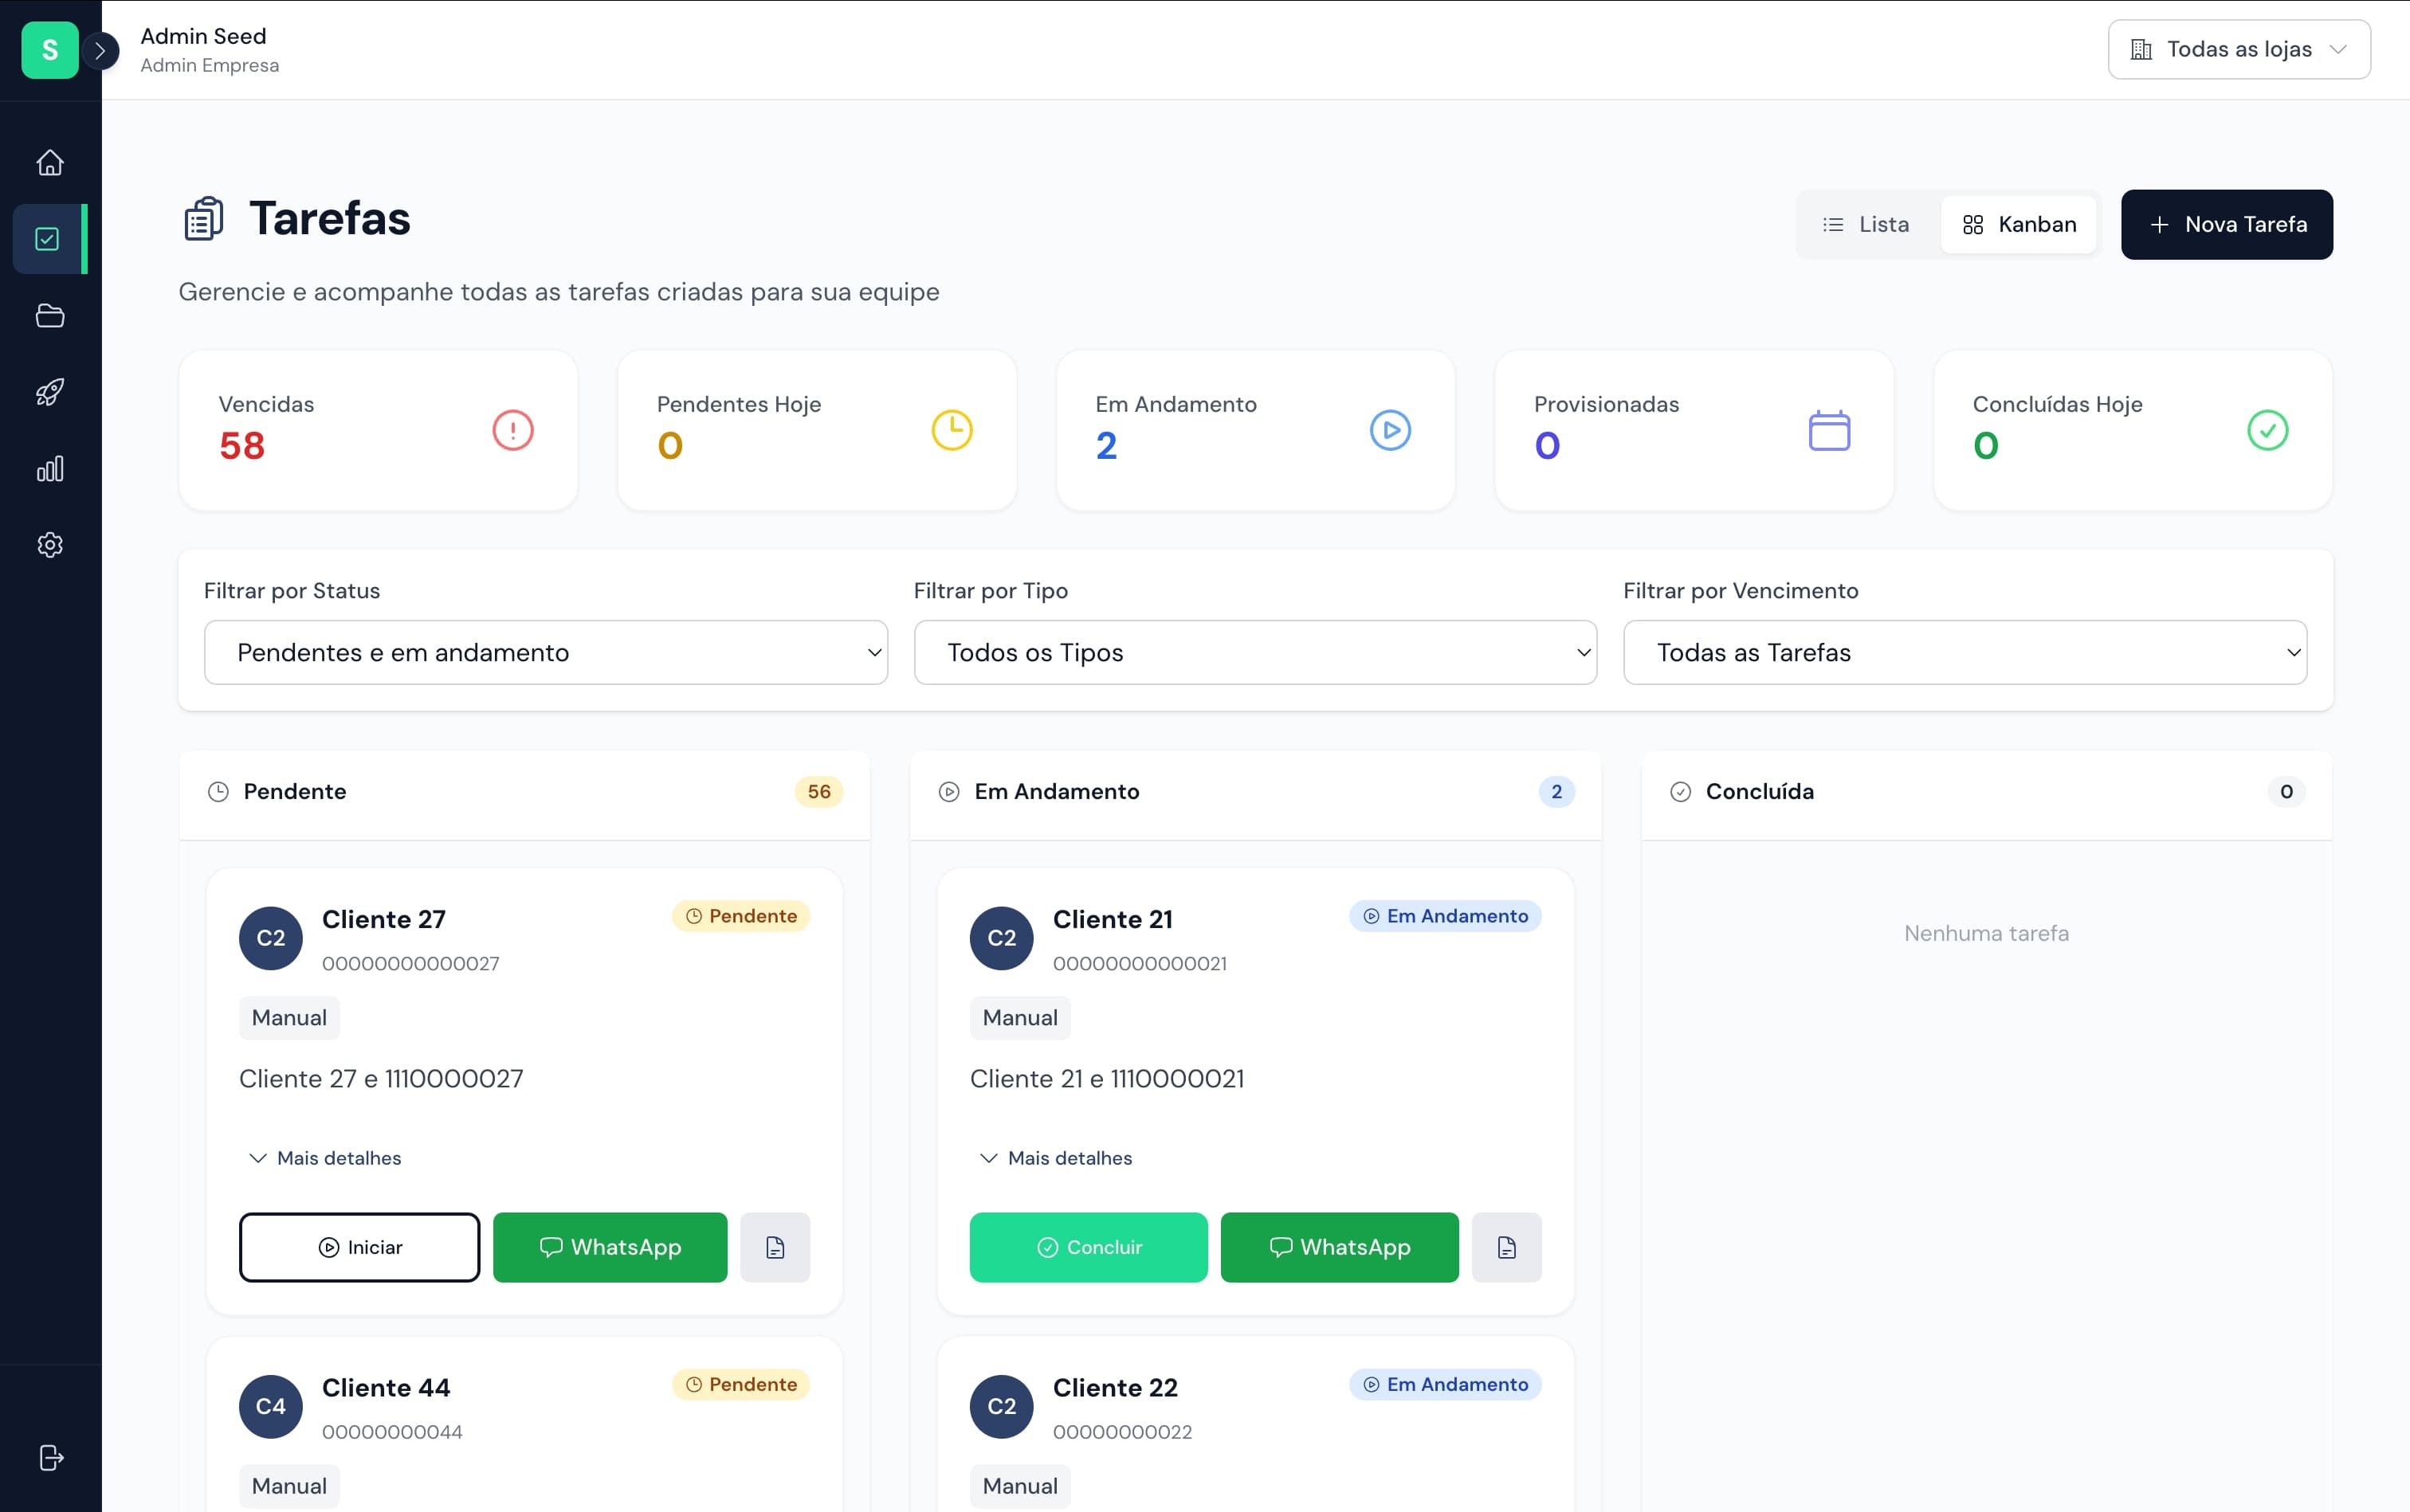Image resolution: width=2410 pixels, height=1512 pixels.
Task: Open the document icon on Cliente 27 card
Action: click(x=775, y=1247)
